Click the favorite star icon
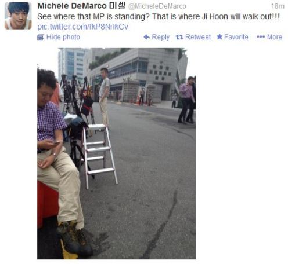This screenshot has height=264, width=288. (219, 36)
